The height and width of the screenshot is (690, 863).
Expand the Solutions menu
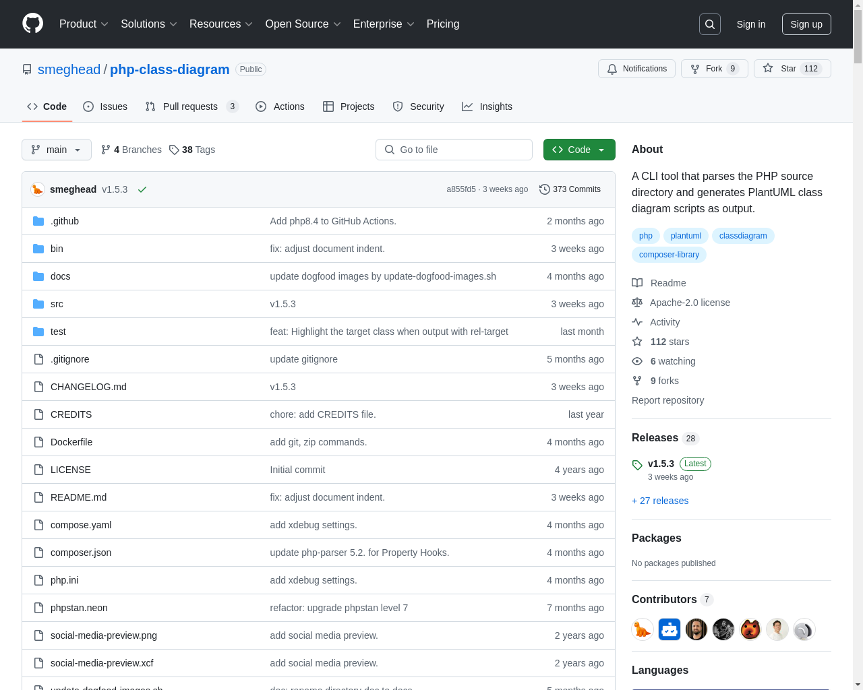[149, 24]
